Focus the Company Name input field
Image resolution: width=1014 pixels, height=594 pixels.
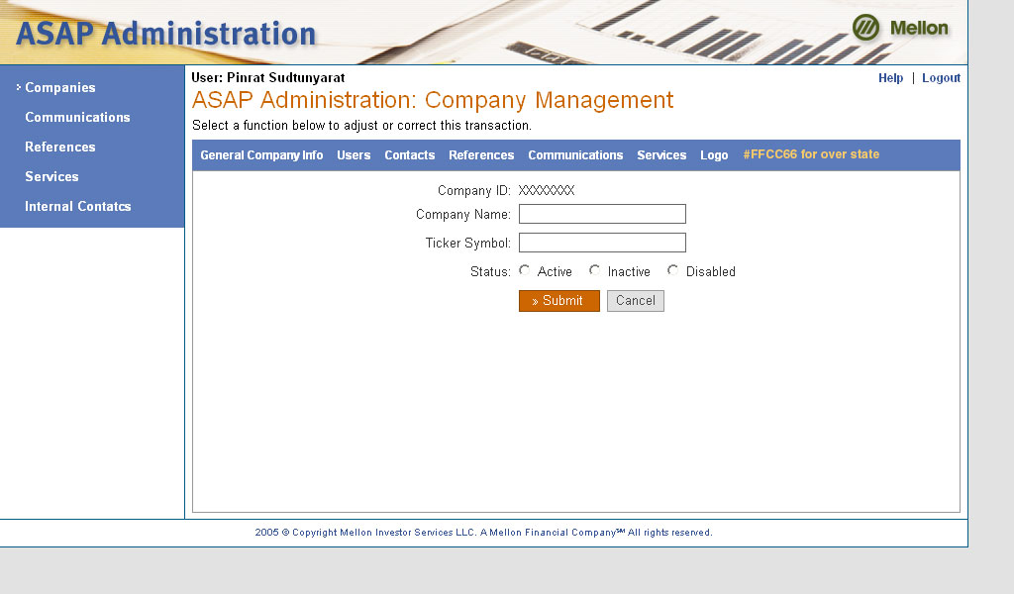pos(602,214)
